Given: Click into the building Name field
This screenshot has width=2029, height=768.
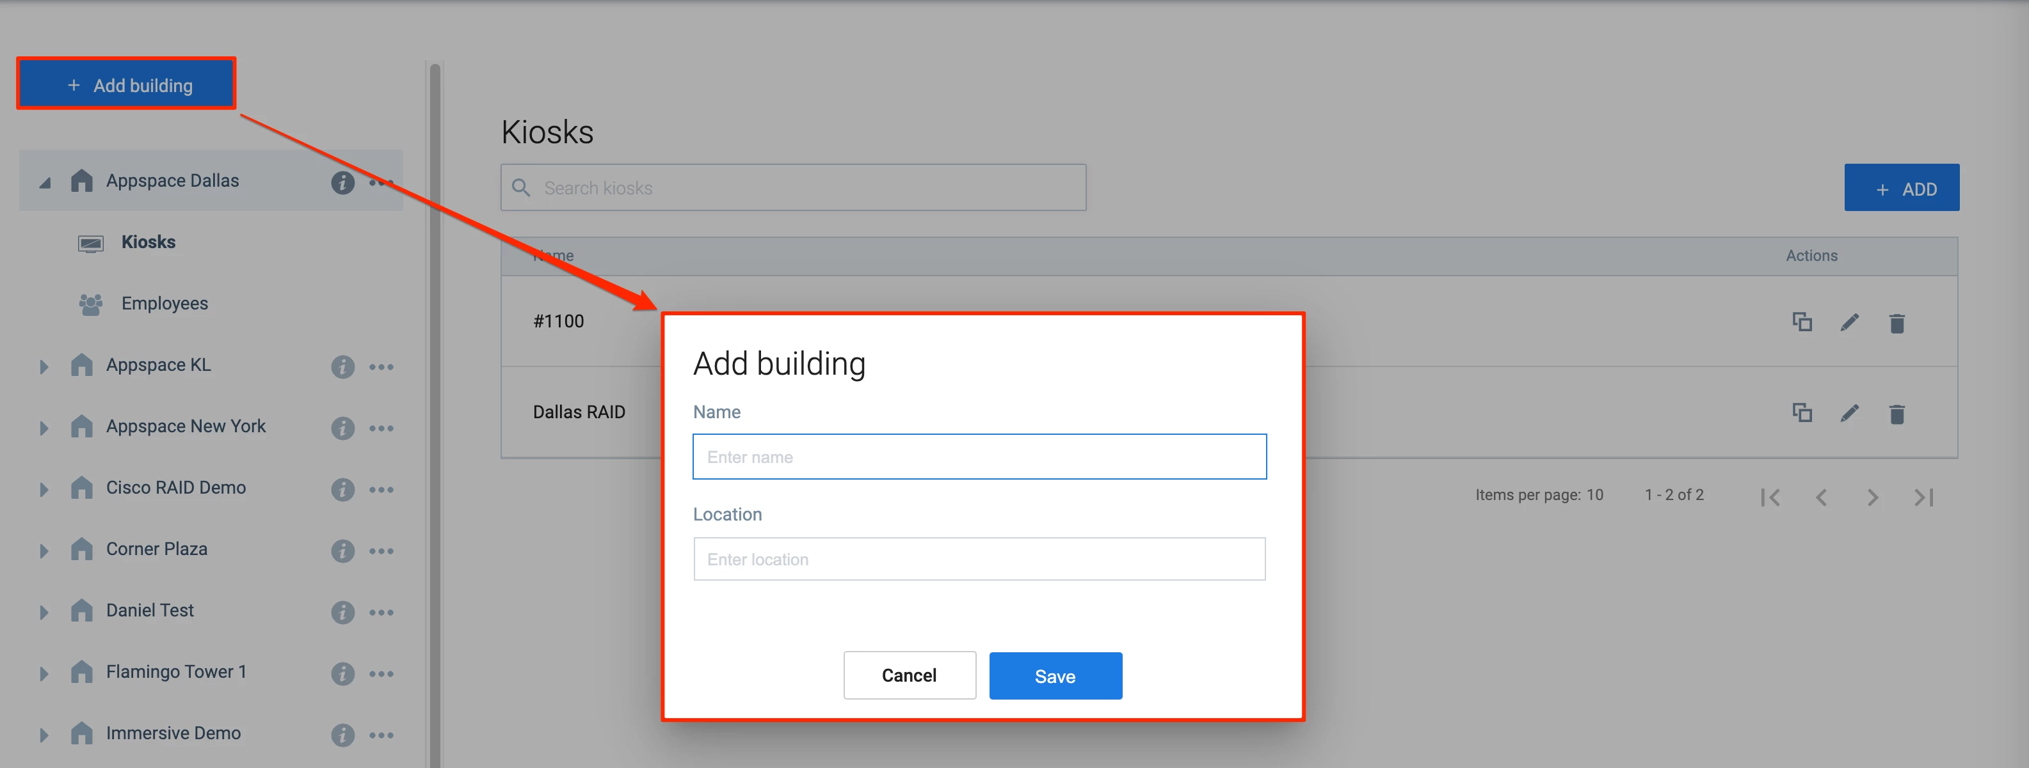Looking at the screenshot, I should tap(979, 457).
